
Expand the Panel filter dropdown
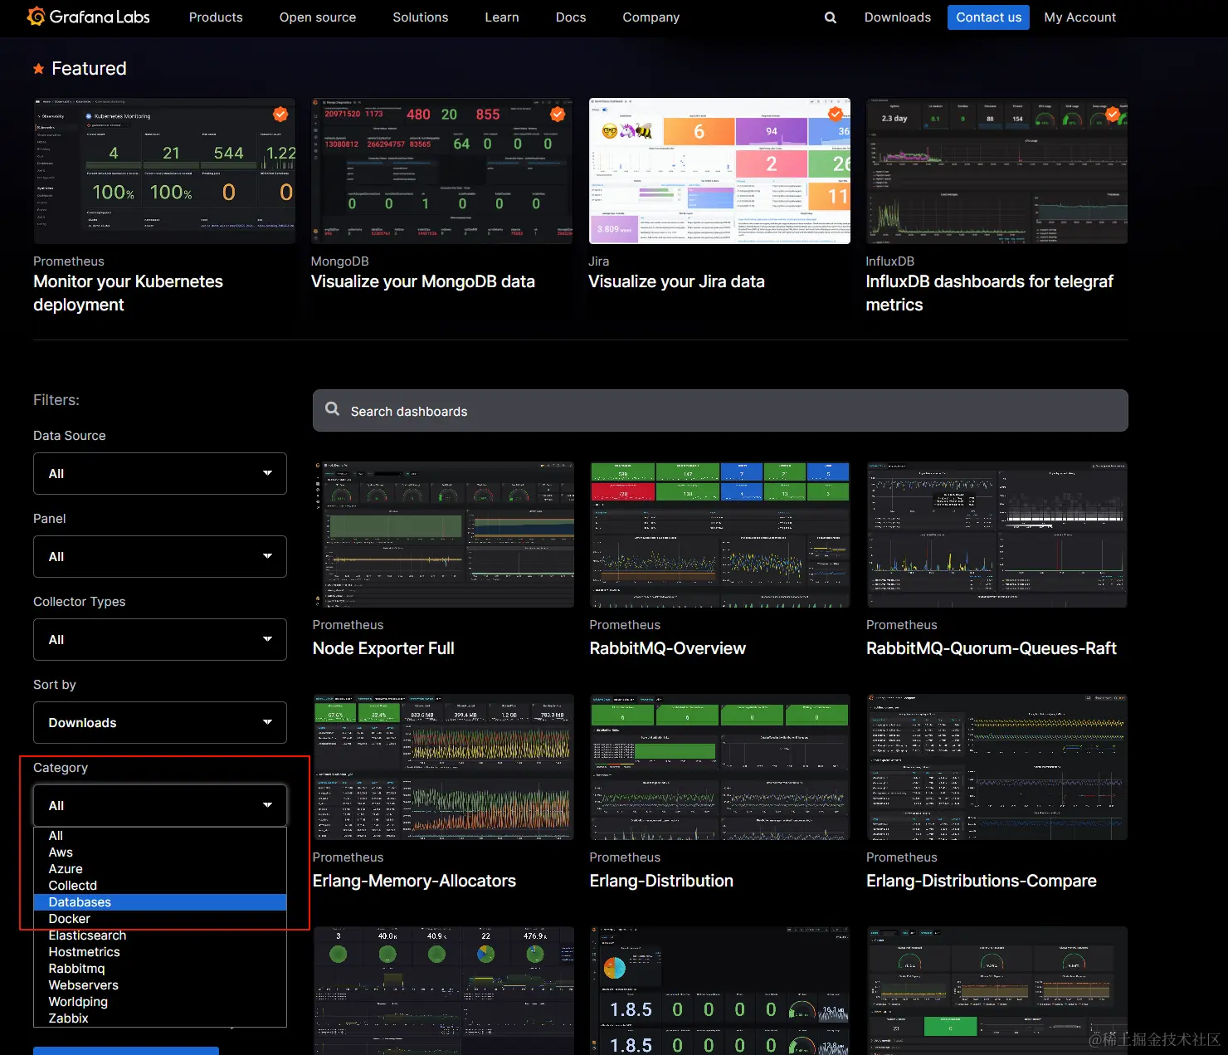[160, 556]
